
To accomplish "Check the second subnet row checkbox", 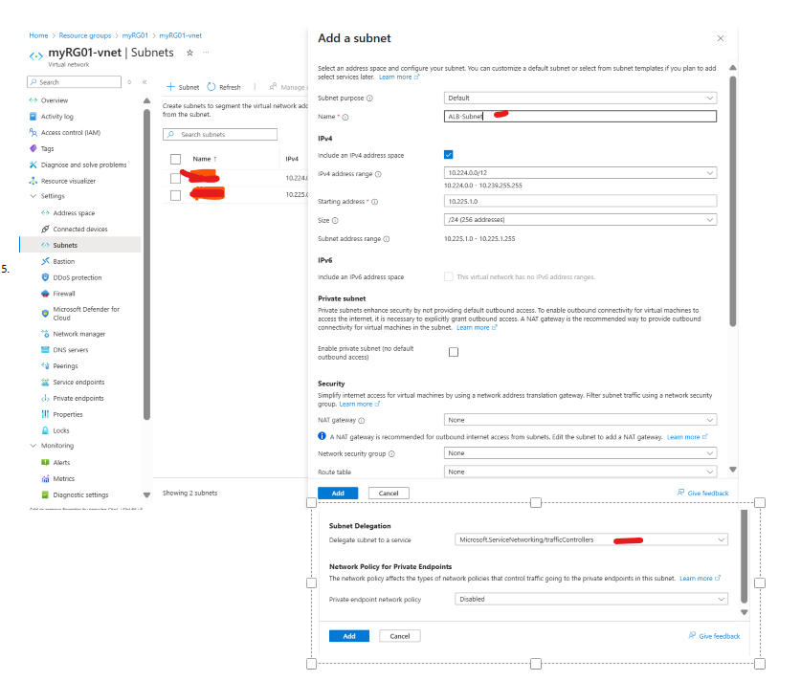I will (176, 195).
